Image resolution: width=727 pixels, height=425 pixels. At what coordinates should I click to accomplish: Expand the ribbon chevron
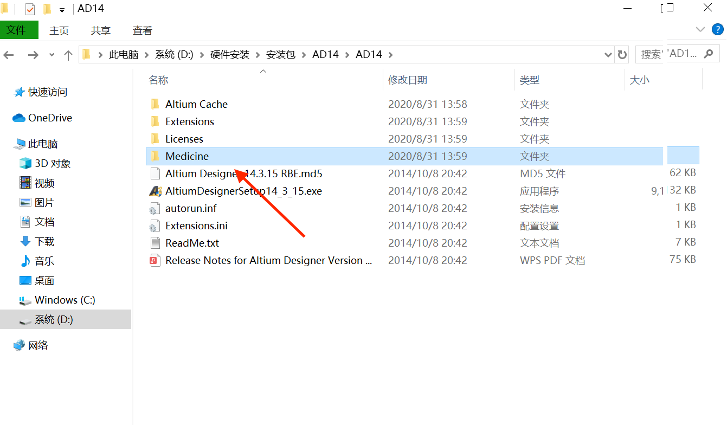point(700,29)
